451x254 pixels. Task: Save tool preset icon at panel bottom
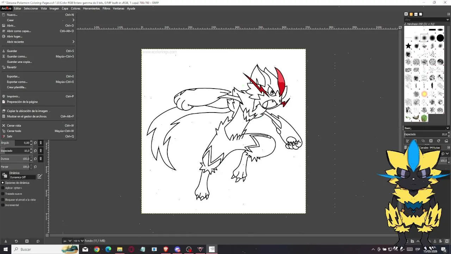pyautogui.click(x=6, y=241)
